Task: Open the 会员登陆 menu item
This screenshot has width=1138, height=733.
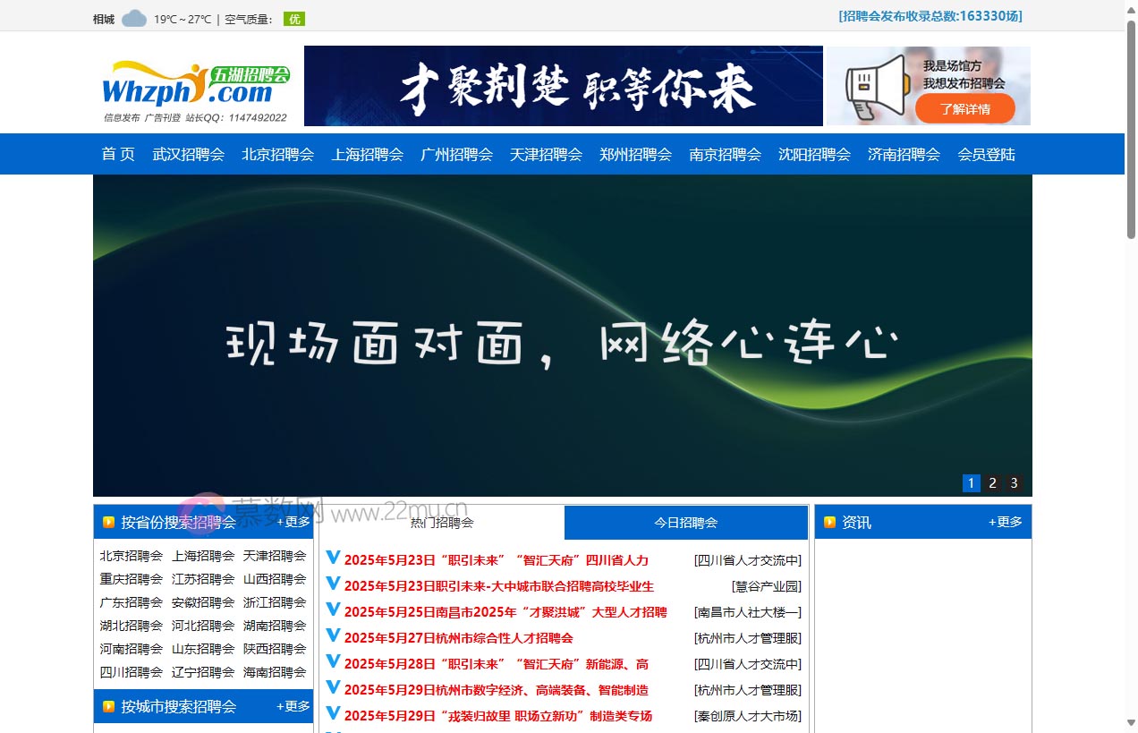Action: point(986,154)
